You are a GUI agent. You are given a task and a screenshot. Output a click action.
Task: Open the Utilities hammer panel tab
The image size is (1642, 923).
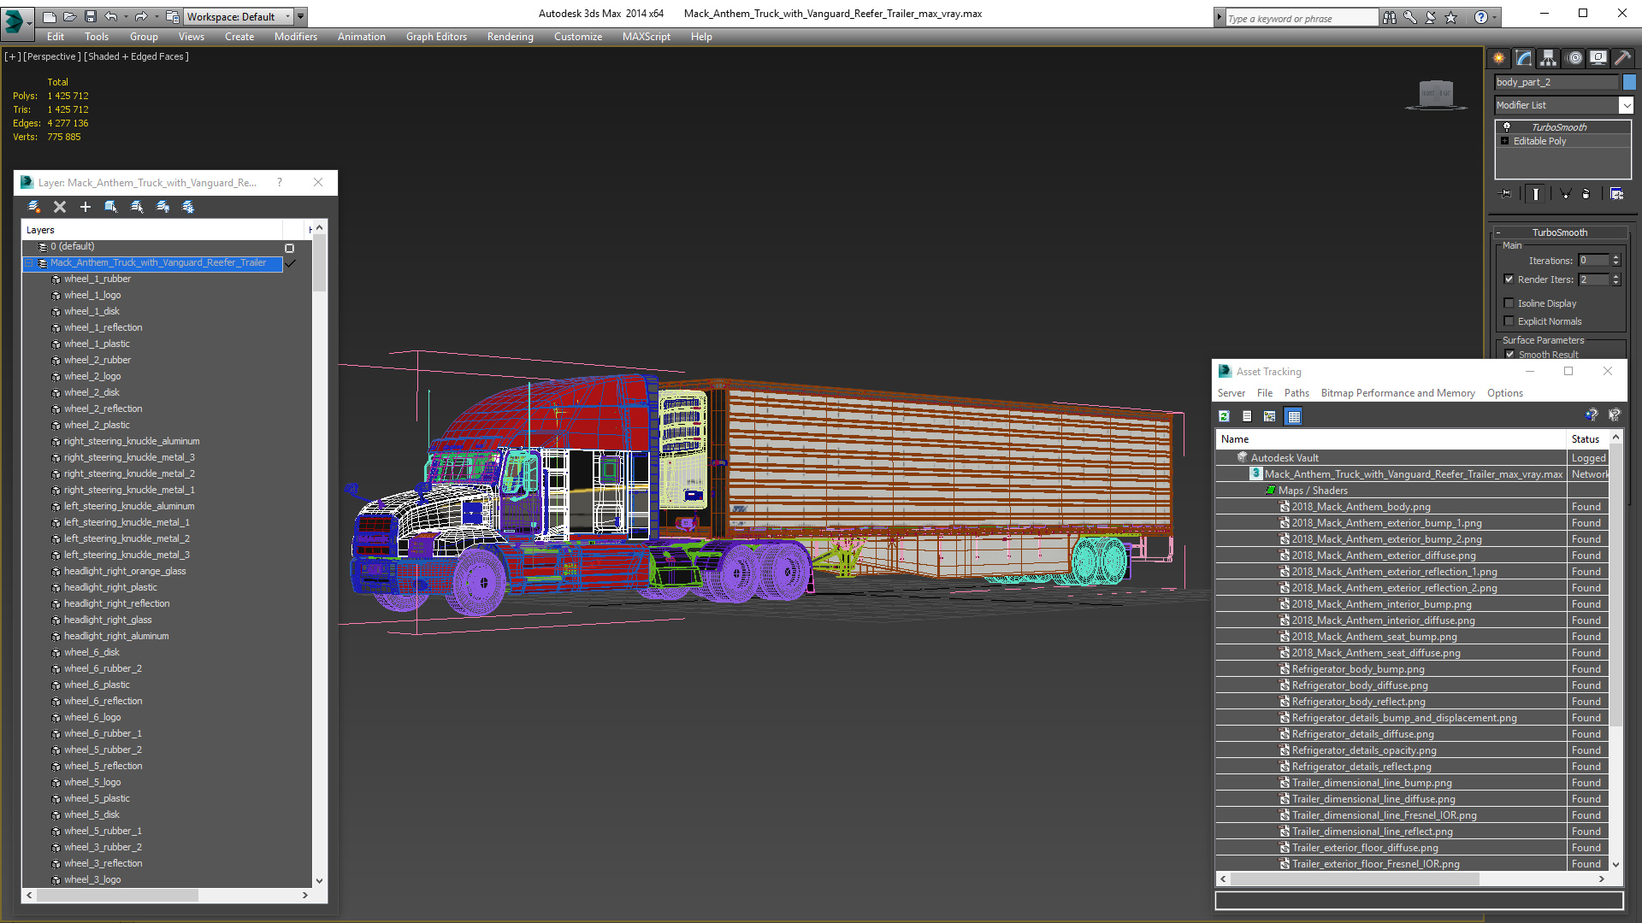click(x=1622, y=58)
